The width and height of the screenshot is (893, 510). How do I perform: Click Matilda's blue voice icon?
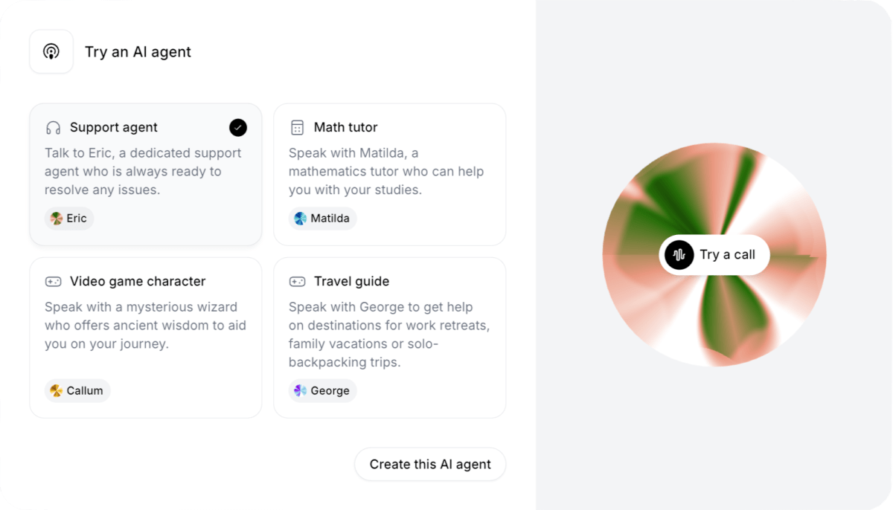point(300,218)
